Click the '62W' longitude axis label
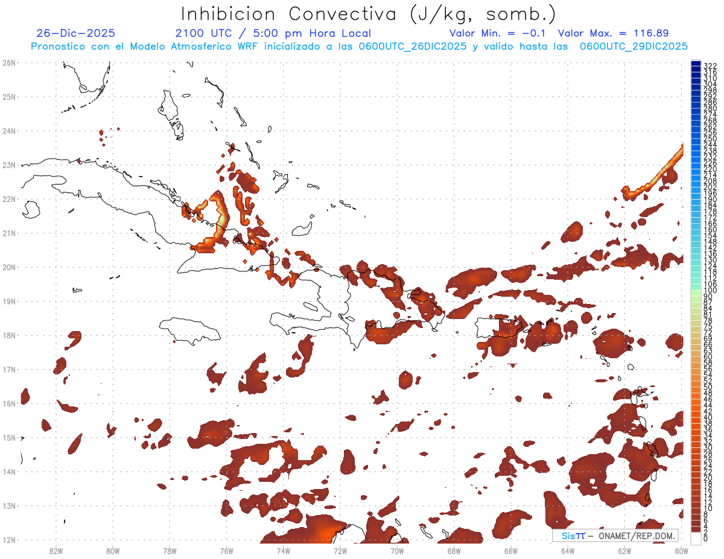724x559 pixels. click(624, 551)
